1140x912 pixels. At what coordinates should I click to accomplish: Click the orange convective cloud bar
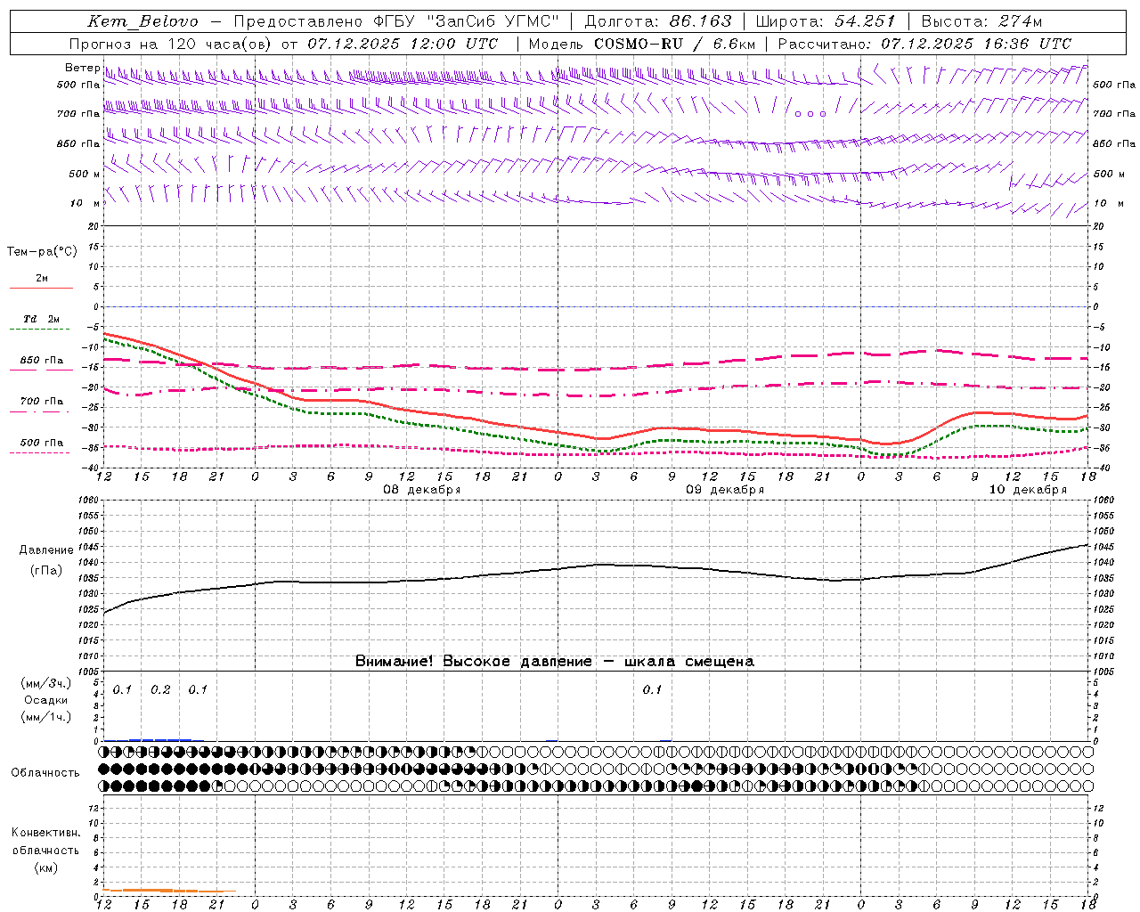[x=169, y=890]
